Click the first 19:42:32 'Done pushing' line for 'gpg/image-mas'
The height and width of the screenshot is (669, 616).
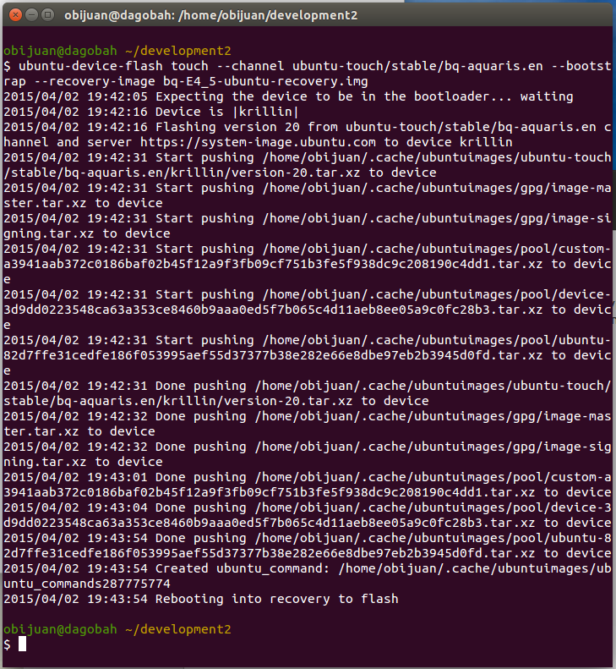308,416
